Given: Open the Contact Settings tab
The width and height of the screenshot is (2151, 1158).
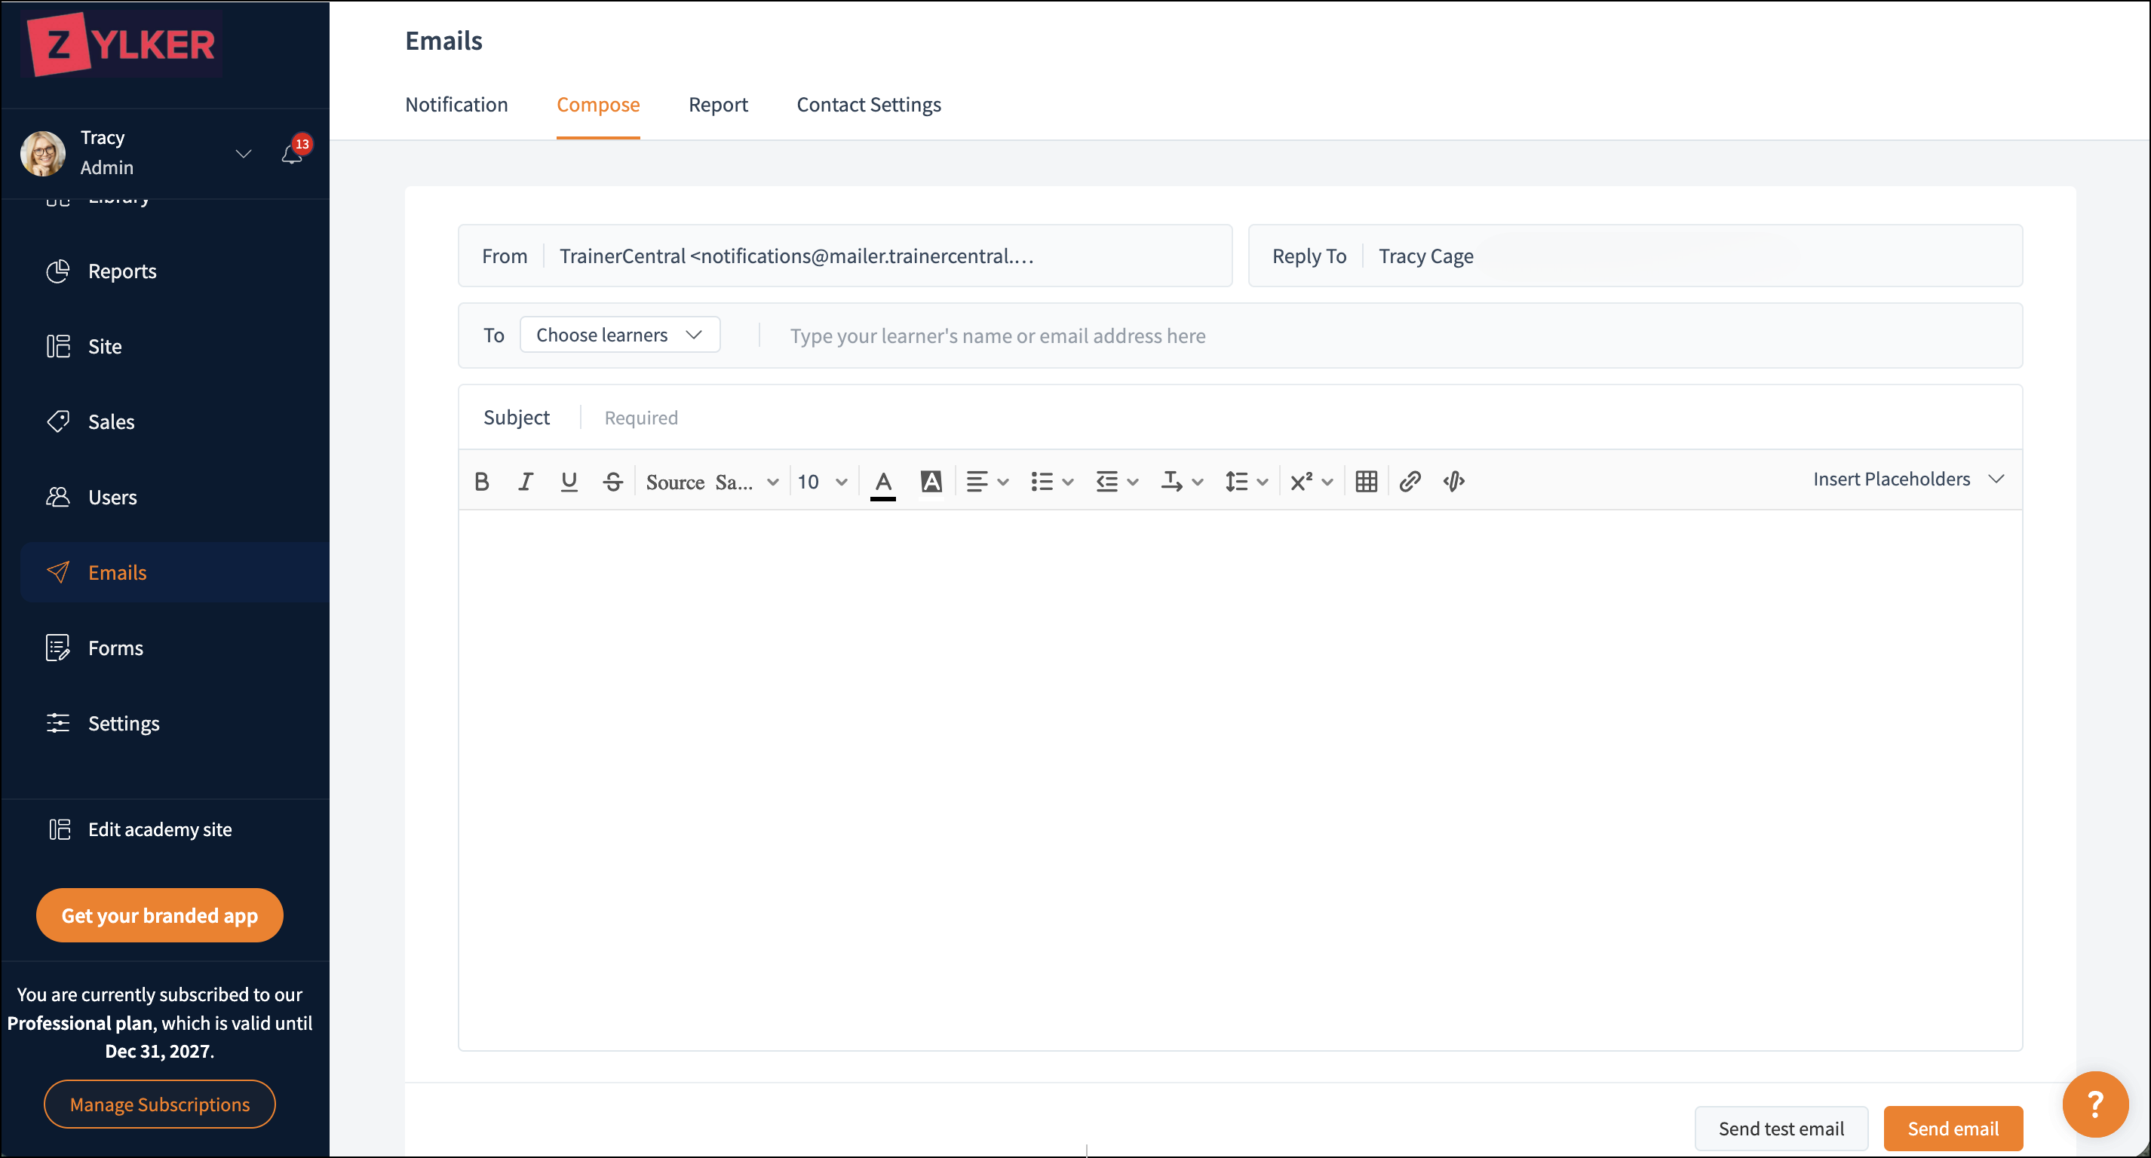Looking at the screenshot, I should coord(868,104).
